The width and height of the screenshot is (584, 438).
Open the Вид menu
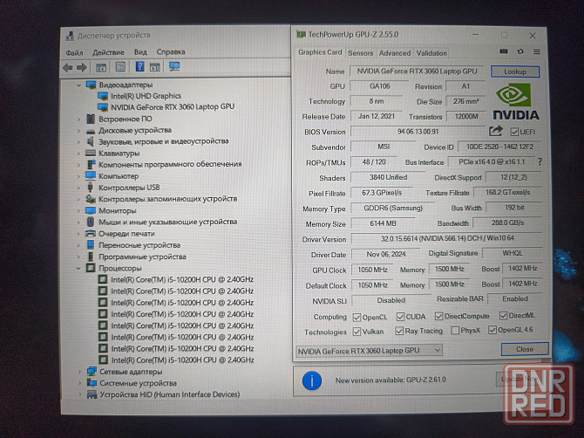141,52
